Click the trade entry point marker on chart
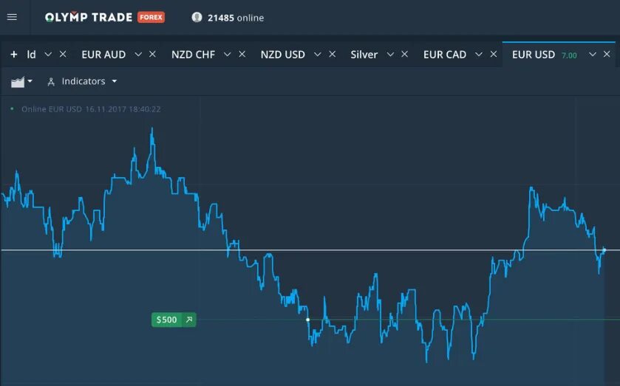Image resolution: width=620 pixels, height=386 pixels. (x=307, y=320)
